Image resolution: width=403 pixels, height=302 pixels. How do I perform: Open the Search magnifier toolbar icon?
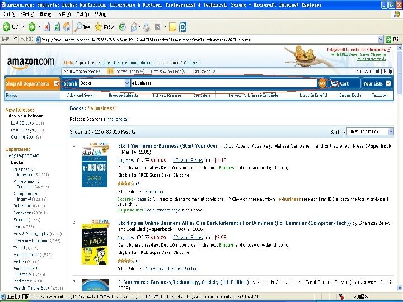[x=78, y=27]
